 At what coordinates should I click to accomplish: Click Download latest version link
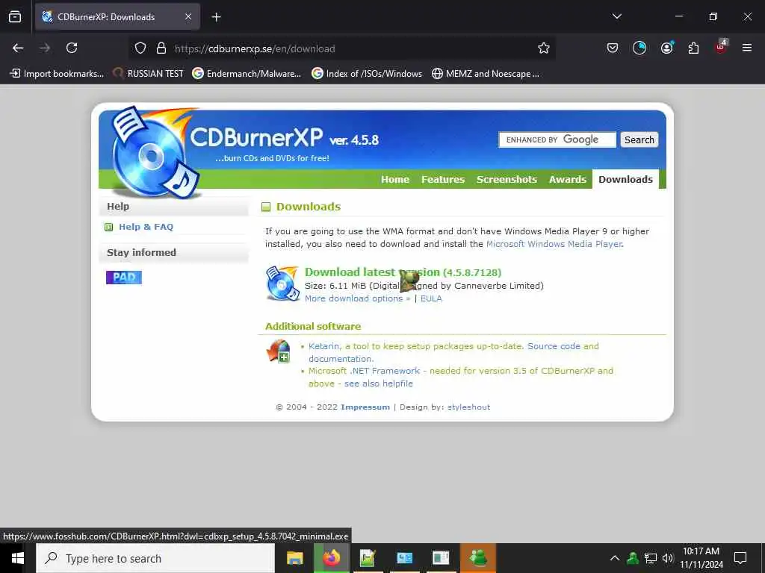point(403,272)
